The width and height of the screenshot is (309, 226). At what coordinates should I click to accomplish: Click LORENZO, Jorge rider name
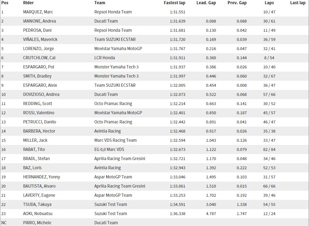(x=38, y=49)
